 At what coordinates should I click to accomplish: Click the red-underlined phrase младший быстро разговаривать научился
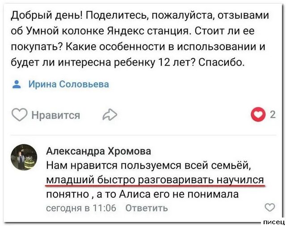click(155, 180)
